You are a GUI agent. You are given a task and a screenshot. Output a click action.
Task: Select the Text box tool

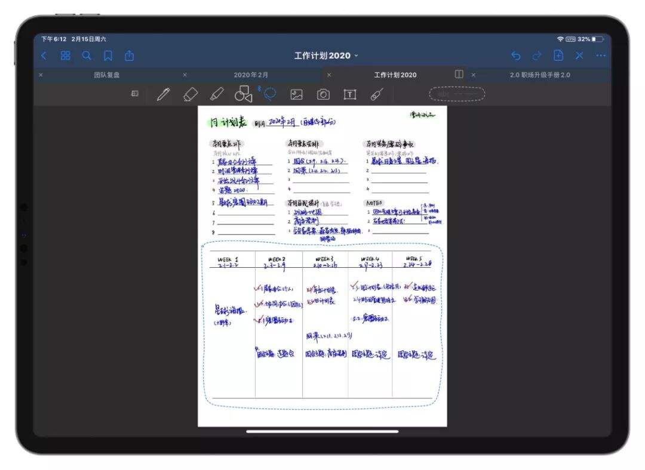(x=350, y=94)
